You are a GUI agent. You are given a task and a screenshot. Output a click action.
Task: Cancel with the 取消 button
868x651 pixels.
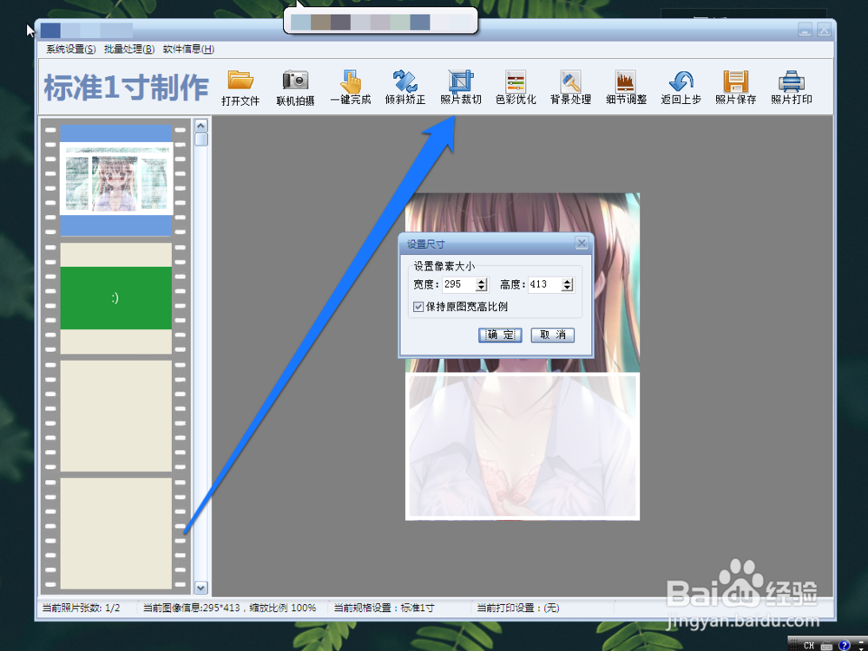click(552, 335)
